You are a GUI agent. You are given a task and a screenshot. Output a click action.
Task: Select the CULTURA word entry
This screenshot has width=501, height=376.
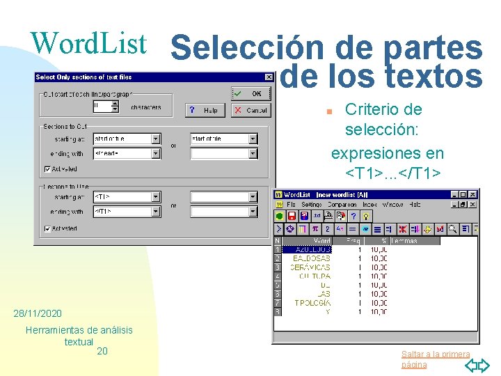tap(315, 276)
